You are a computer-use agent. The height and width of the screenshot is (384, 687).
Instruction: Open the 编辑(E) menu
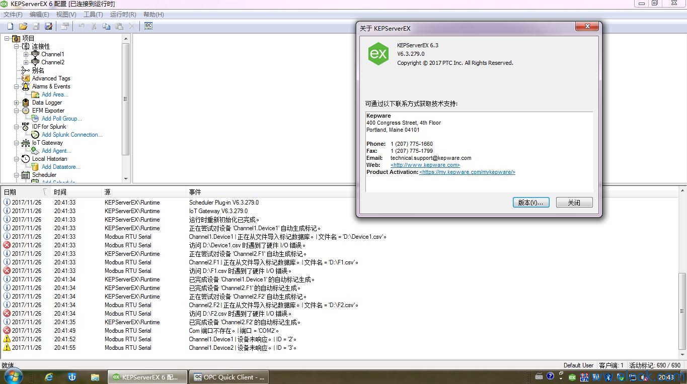(39, 15)
